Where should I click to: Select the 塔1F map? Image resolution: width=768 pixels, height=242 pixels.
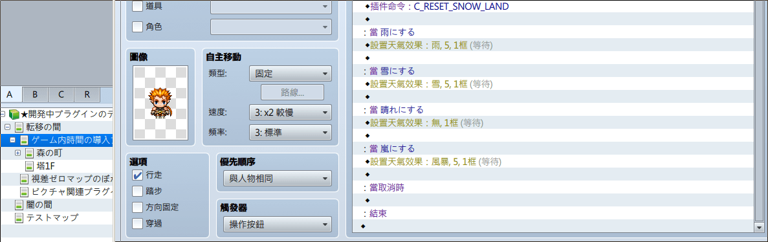pyautogui.click(x=45, y=166)
